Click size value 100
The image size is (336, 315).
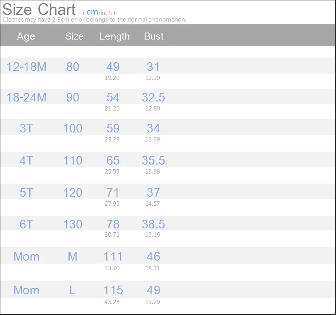73,128
